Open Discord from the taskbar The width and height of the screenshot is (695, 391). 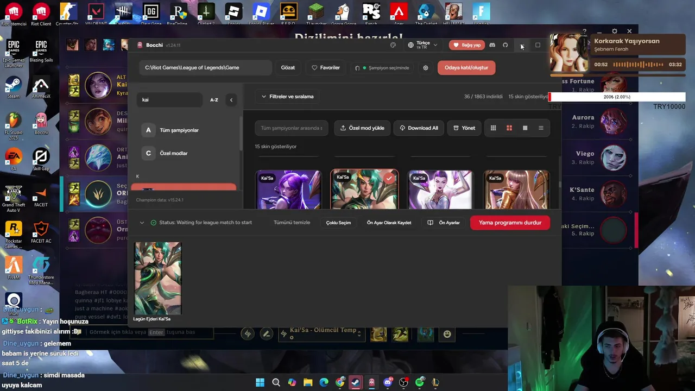click(x=388, y=382)
